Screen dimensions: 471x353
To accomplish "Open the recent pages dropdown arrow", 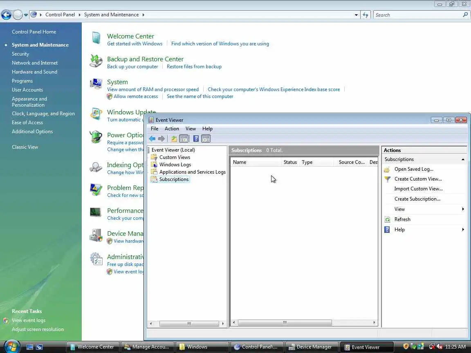I will click(x=26, y=15).
